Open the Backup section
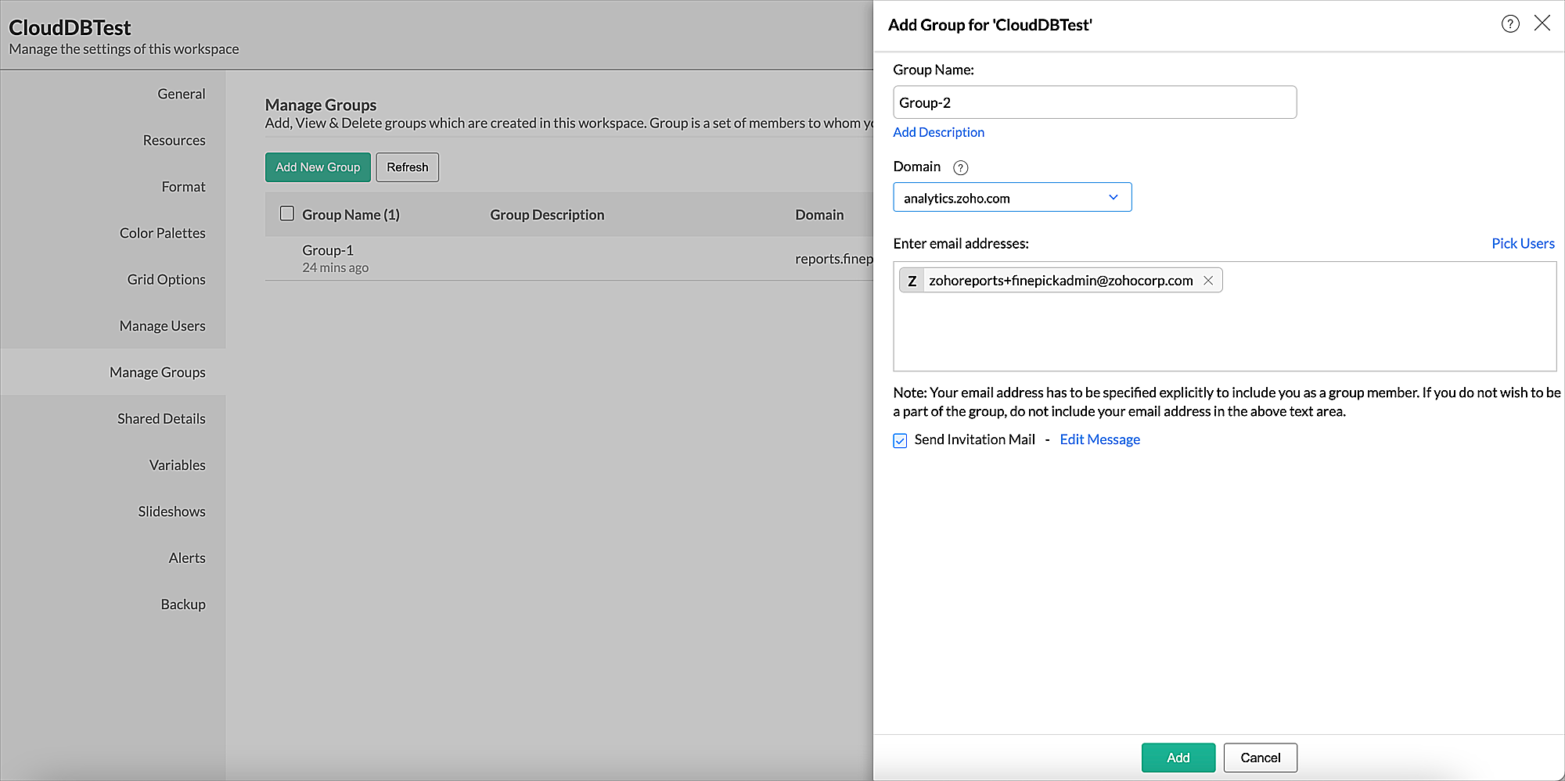This screenshot has width=1565, height=781. [x=183, y=604]
